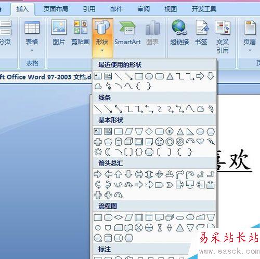Pick flowchart connector small circle

[x=98, y=228]
